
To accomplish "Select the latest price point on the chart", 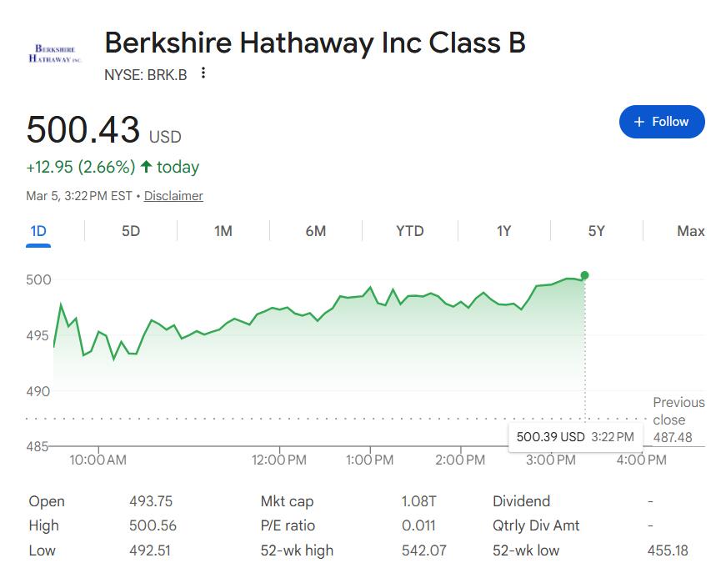I will tap(585, 273).
